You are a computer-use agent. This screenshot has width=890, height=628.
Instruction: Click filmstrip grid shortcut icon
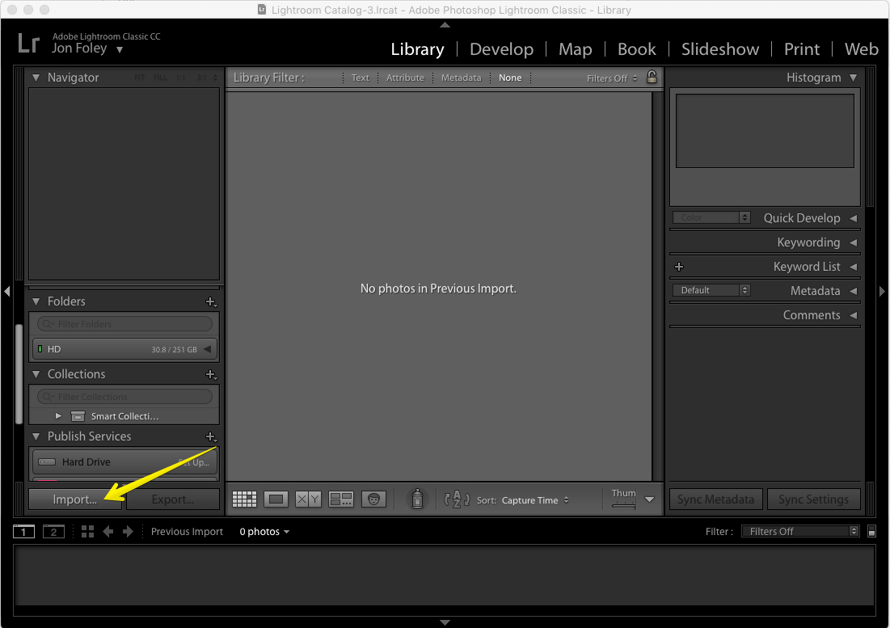click(87, 532)
